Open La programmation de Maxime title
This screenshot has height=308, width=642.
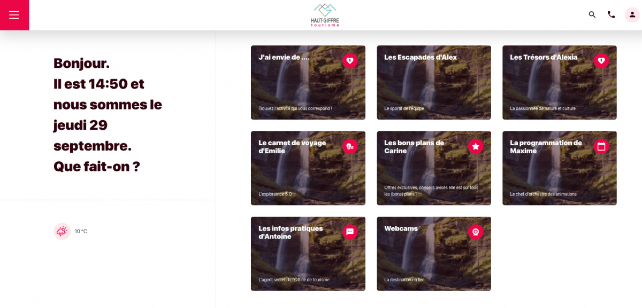click(546, 147)
